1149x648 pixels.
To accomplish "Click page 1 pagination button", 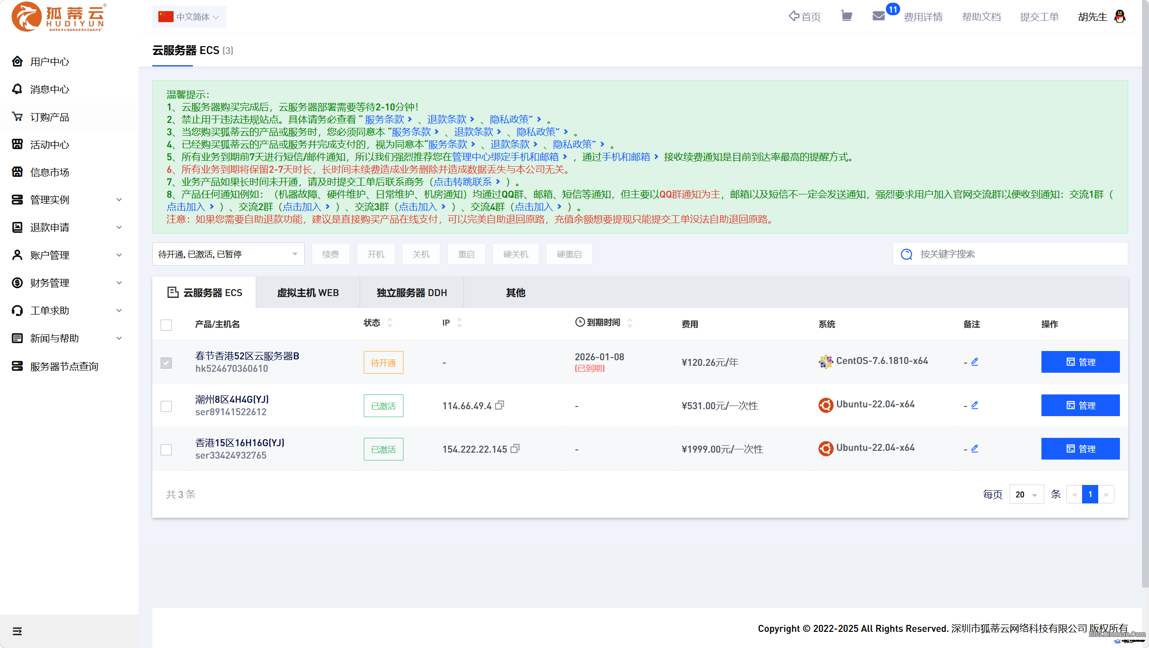I will coord(1090,494).
